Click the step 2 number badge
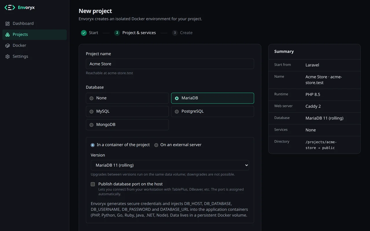Screen dimensions: 370x231 coord(117,33)
